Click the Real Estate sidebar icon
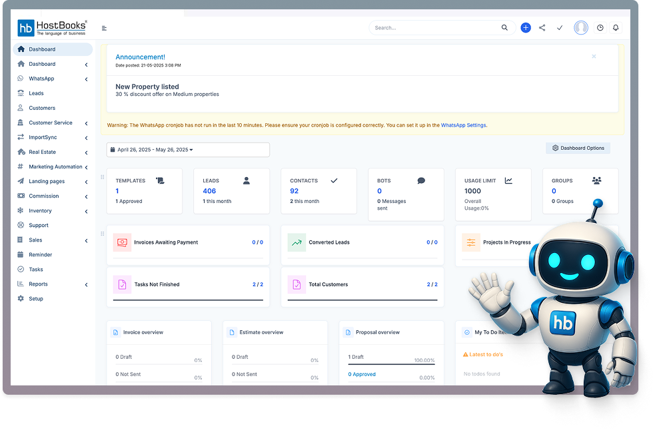This screenshot has height=436, width=665. (21, 152)
